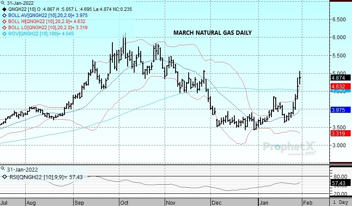This screenshot has height=206, width=352.
Task: Click the magnifier icon in the RSI panel
Action: coord(4,169)
